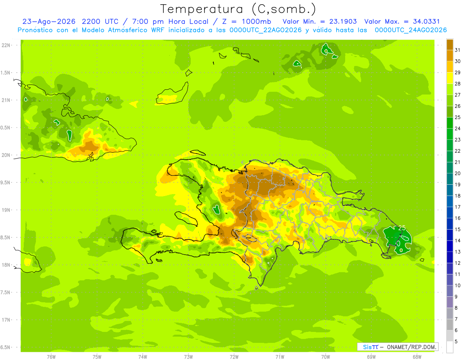
Task: Pick the white swatch below 5
Action: [x=450, y=347]
